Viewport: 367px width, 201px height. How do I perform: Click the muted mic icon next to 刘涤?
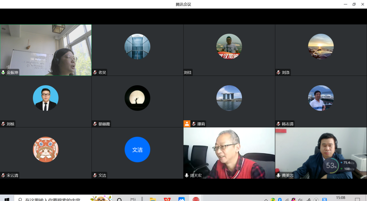pos(279,73)
